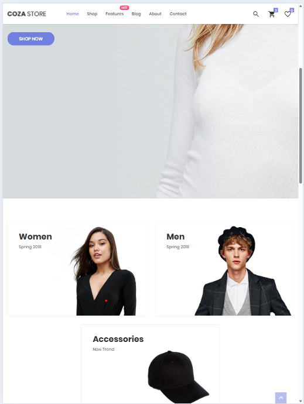Open the search magnifier icon

pyautogui.click(x=256, y=14)
